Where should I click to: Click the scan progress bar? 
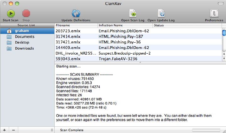(206, 130)
